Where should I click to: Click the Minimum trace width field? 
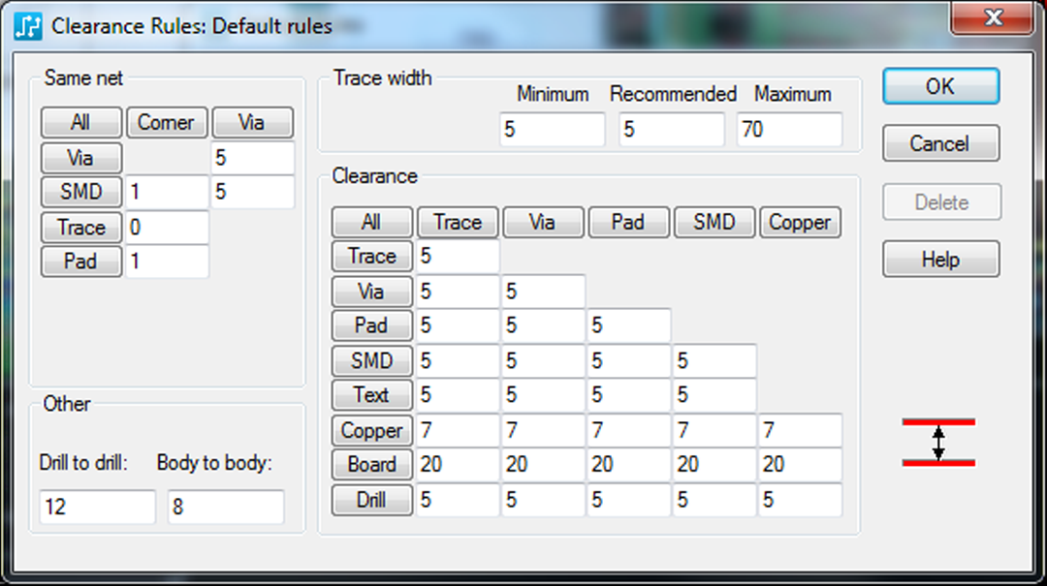(553, 130)
